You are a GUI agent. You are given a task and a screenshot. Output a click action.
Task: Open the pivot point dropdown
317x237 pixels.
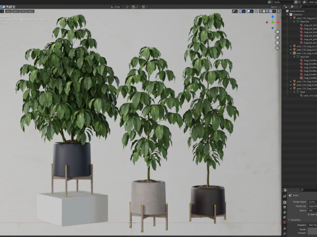(128, 7)
